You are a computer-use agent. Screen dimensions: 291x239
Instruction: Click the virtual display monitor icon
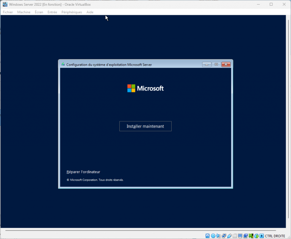240,236
